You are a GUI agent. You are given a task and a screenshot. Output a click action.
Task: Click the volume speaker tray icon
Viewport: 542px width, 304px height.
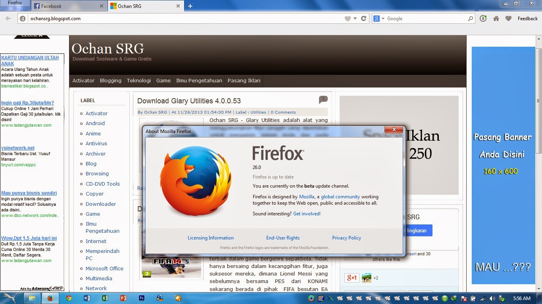[492, 298]
